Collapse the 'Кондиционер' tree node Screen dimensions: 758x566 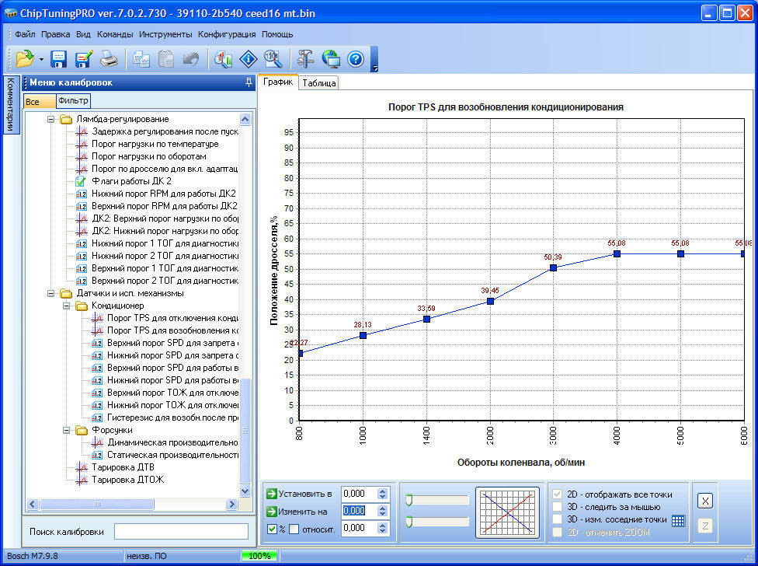point(66,306)
